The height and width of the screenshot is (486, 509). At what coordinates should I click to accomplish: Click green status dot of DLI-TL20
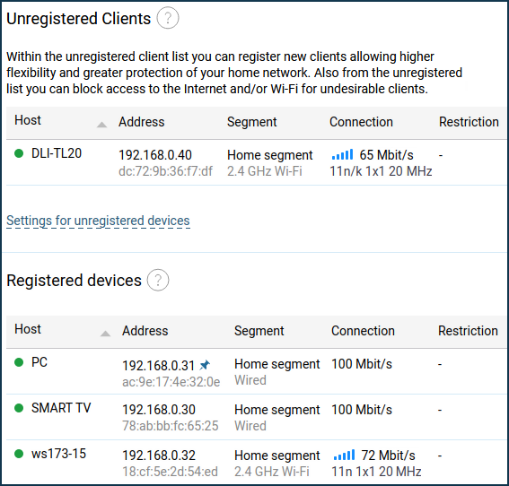tap(19, 153)
